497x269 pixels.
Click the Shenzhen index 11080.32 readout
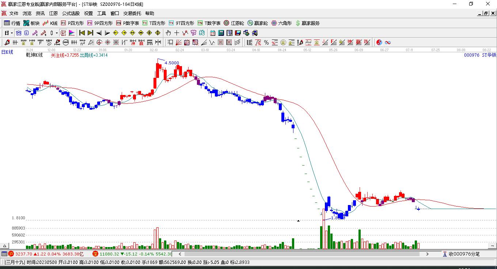109,254
